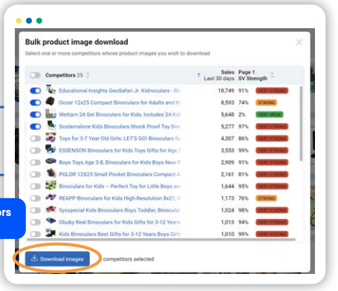
Task: Turn off the Wettarn 24 Set toggle
Action: point(36,114)
